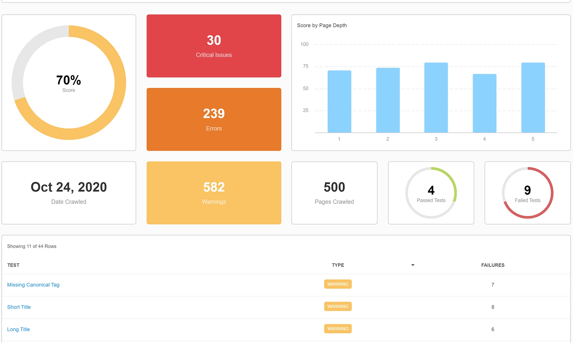Select the Date Crawled card
Image resolution: width=573 pixels, height=343 pixels.
coord(68,193)
